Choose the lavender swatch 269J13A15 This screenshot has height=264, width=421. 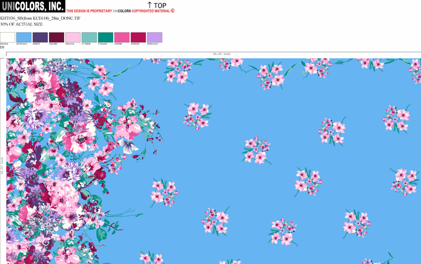point(154,37)
